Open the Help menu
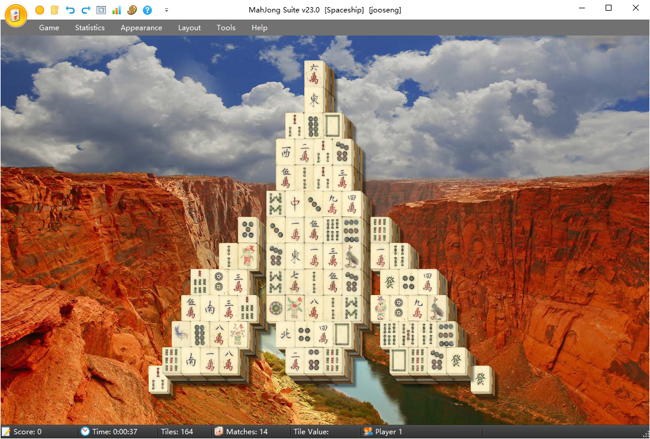This screenshot has width=650, height=439. click(x=259, y=27)
